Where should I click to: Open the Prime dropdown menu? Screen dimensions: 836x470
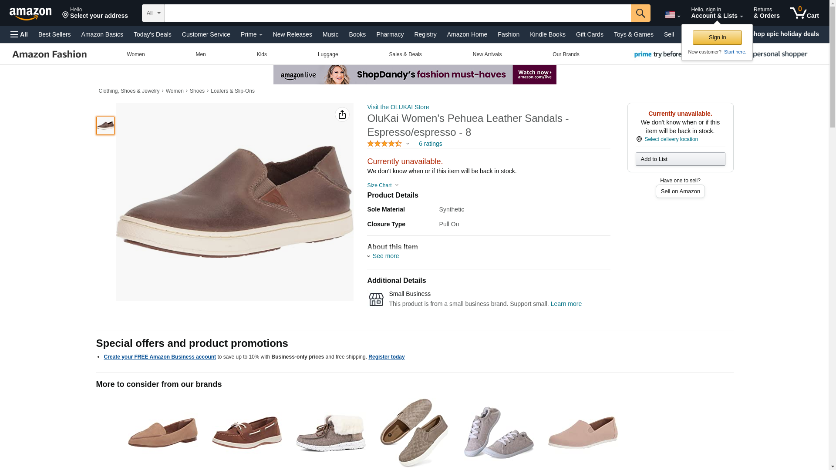[251, 34]
